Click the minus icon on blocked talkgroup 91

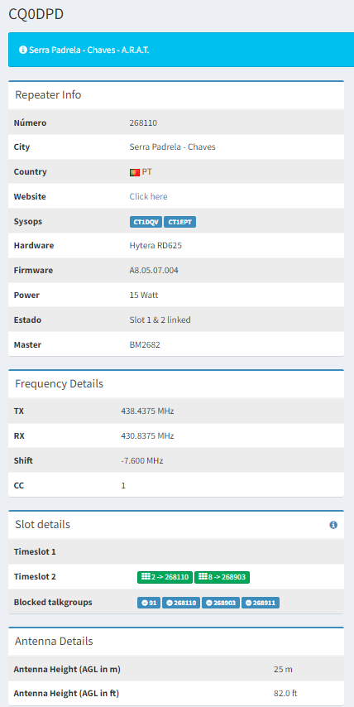145,603
